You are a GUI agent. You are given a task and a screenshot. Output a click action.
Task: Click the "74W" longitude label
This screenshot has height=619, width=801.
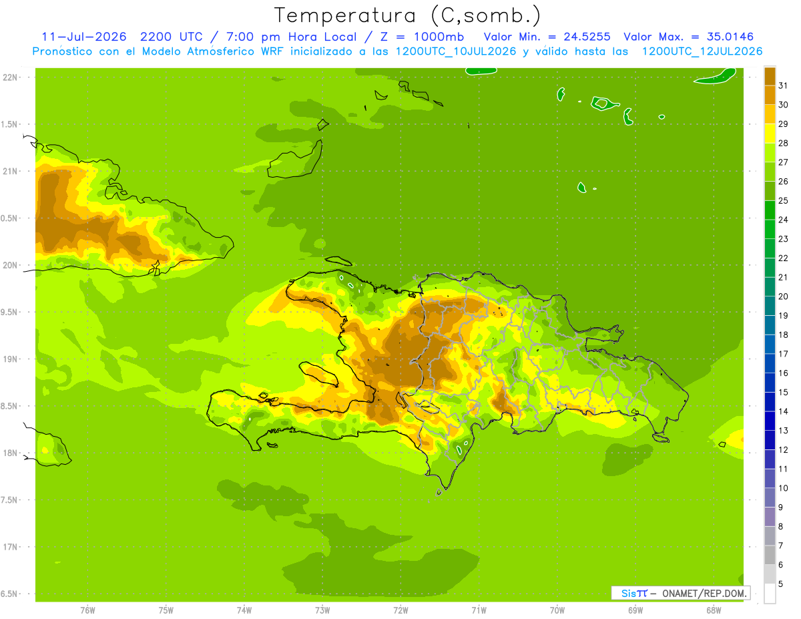(x=244, y=610)
